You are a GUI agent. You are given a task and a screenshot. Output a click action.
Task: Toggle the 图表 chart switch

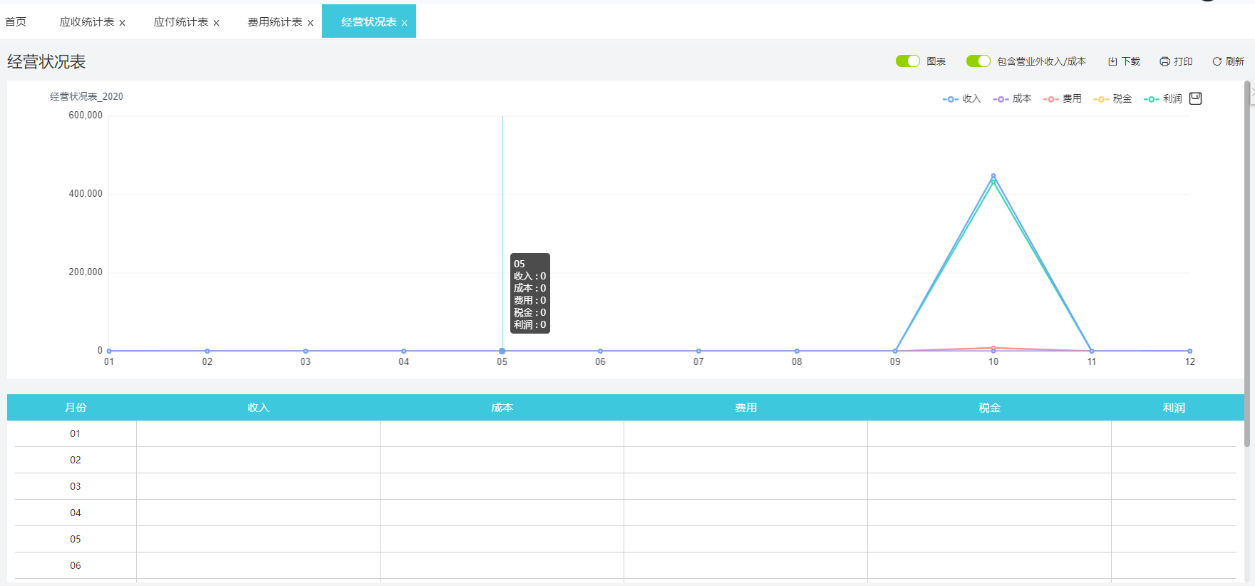908,61
